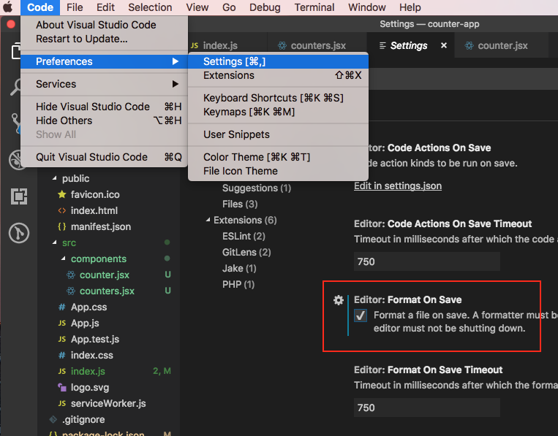
Task: Choose Hide Others in the Code menu
Action: pos(104,121)
